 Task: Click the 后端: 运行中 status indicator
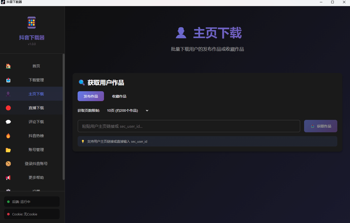point(31,202)
